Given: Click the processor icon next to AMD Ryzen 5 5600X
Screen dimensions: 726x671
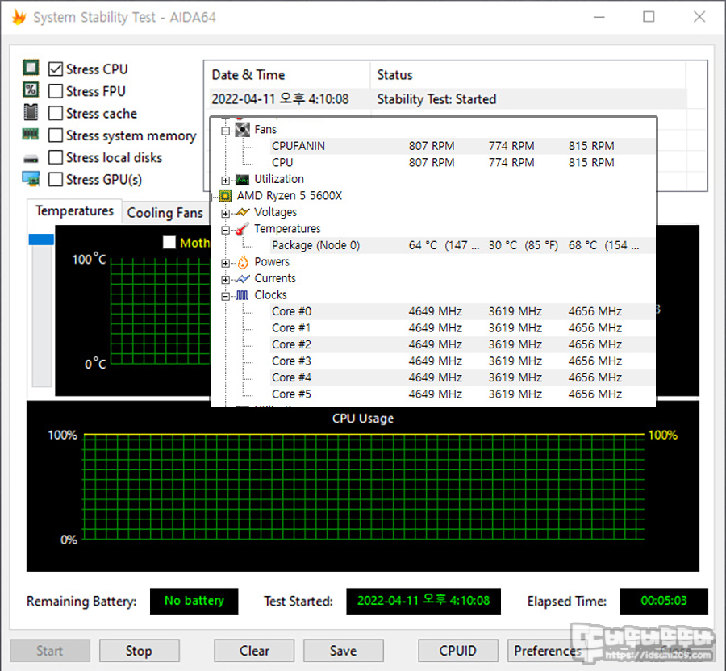Looking at the screenshot, I should (225, 196).
